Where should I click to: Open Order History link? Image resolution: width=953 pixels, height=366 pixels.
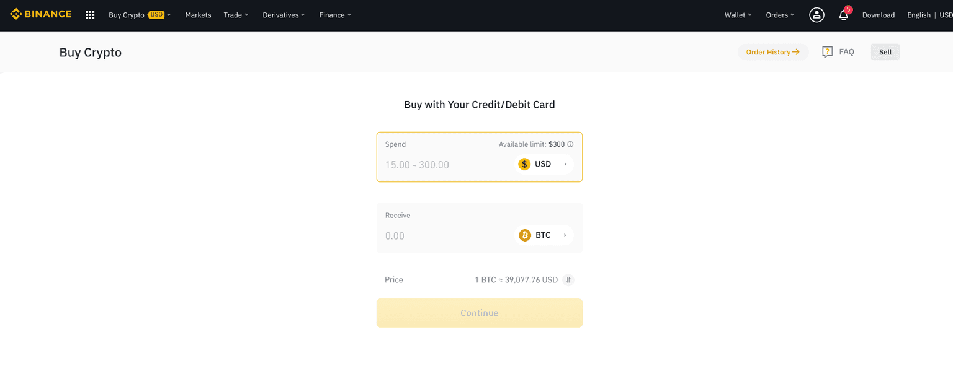click(772, 52)
